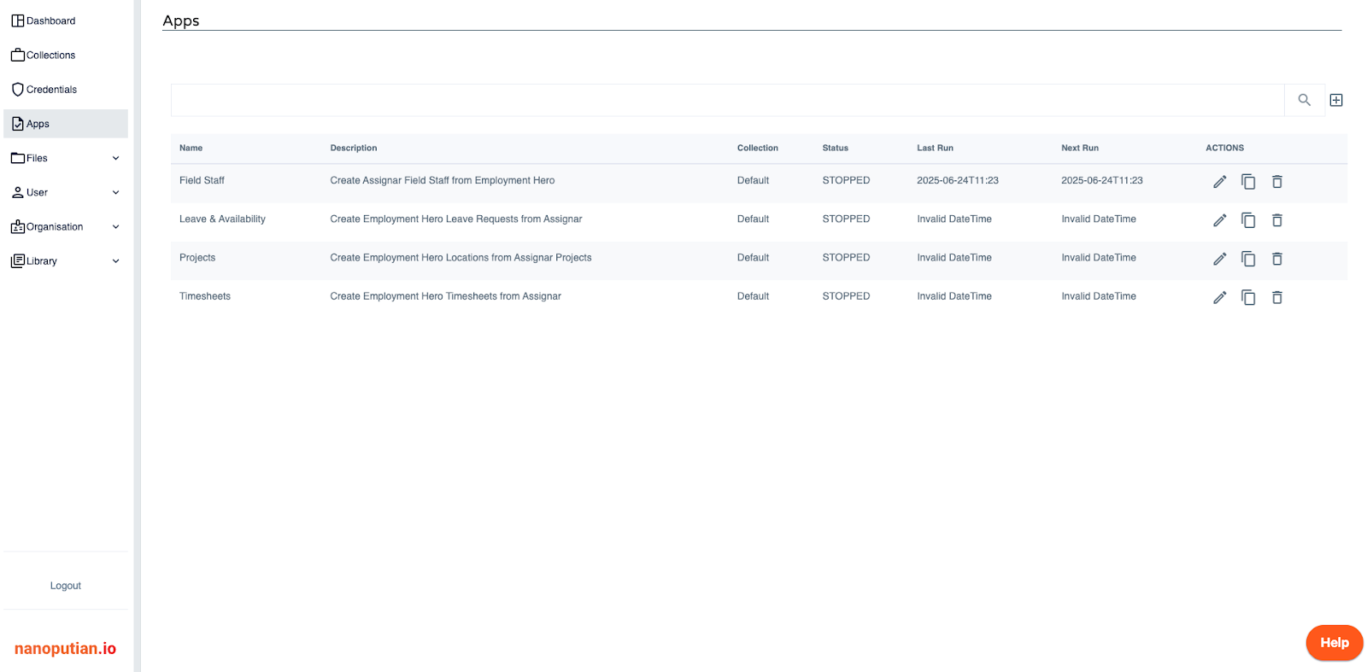Select the Projects name cell

coord(197,257)
